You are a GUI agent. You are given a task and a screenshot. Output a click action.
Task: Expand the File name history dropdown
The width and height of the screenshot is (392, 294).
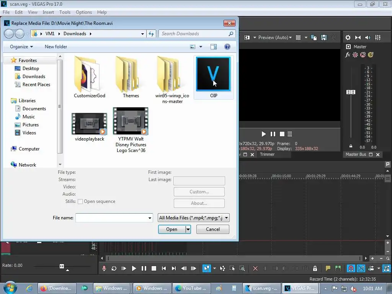(150, 218)
